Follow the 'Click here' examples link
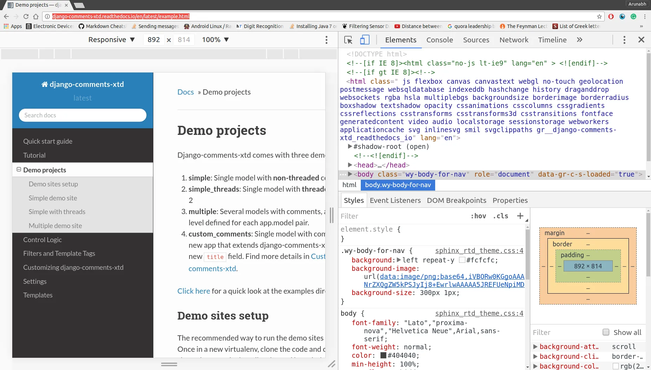This screenshot has width=651, height=370. coord(194,291)
